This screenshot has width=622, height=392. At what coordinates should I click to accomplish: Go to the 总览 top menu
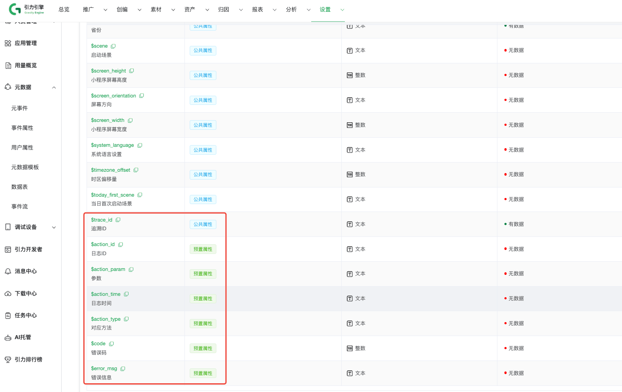(x=64, y=10)
